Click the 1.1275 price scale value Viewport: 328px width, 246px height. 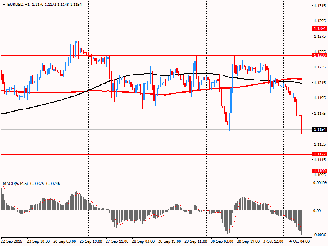coord(320,36)
